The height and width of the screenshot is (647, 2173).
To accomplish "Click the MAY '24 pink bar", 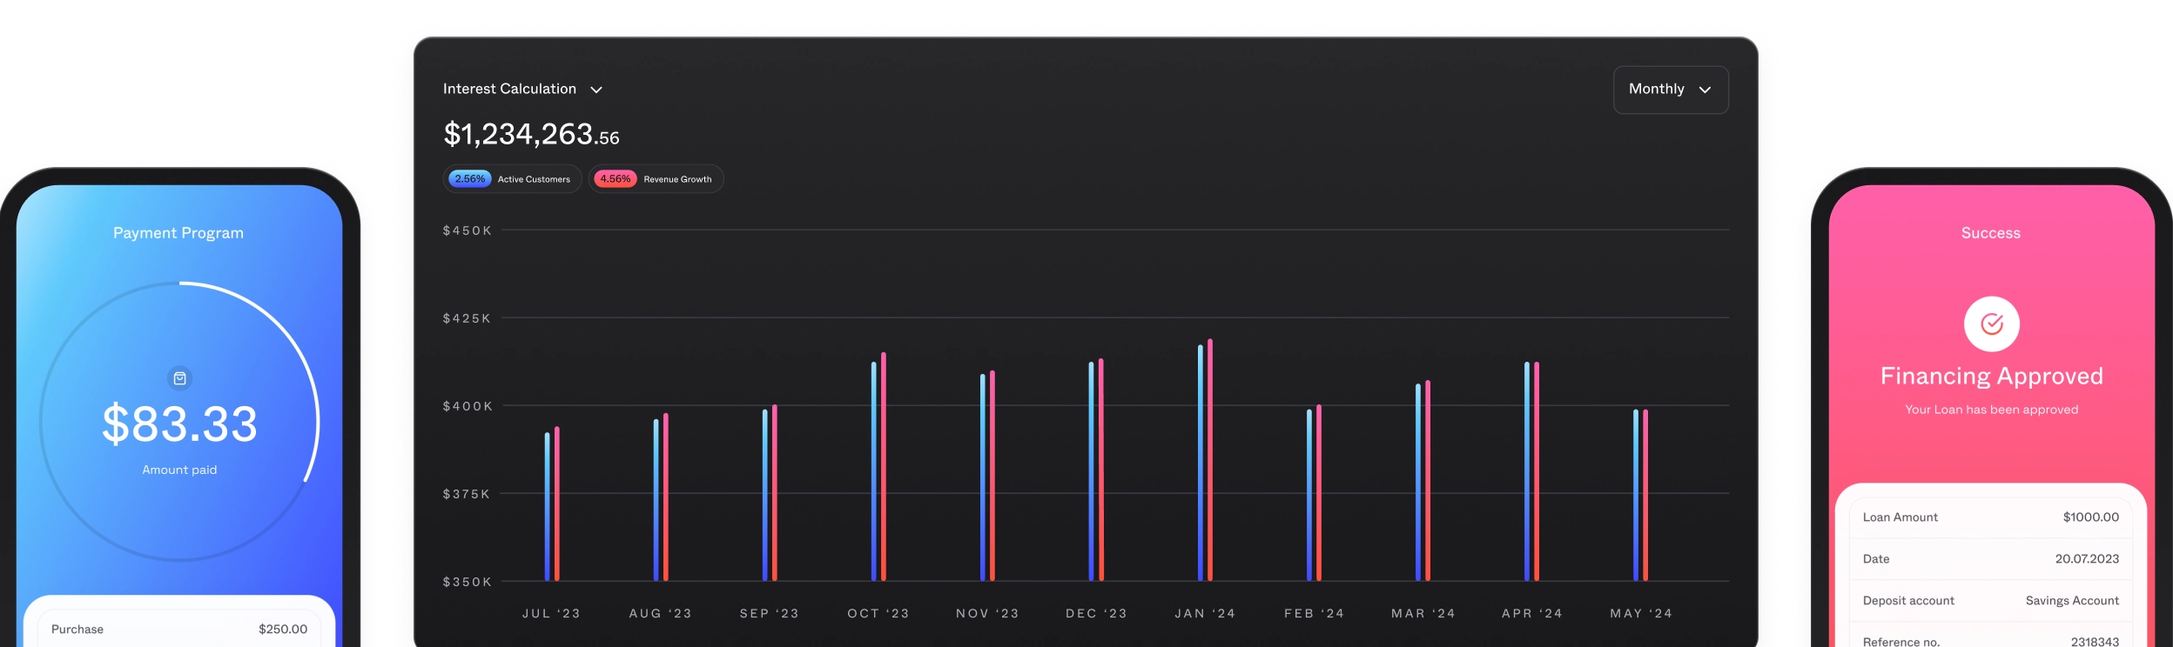I will pos(1645,496).
